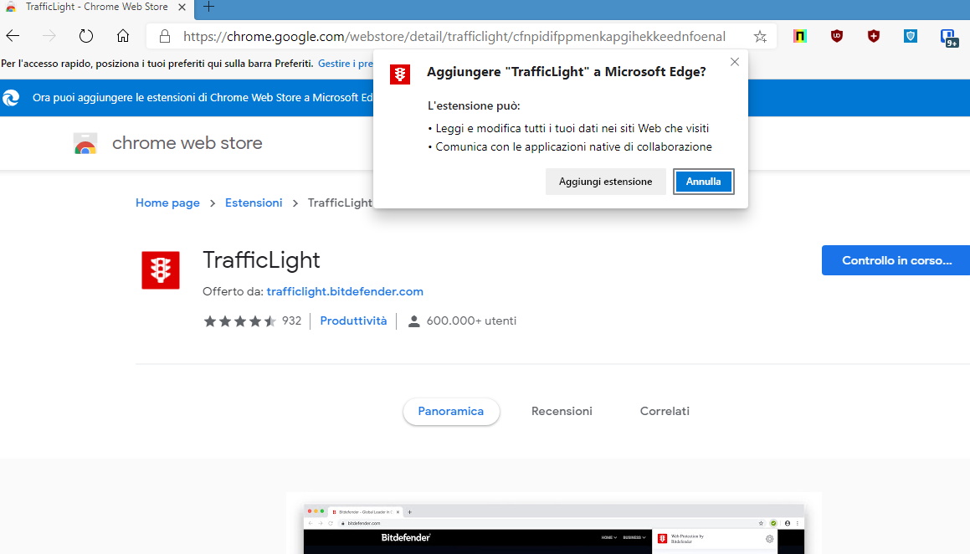The width and height of the screenshot is (970, 554).
Task: Open the red shield with cross extension
Action: pyautogui.click(x=874, y=37)
